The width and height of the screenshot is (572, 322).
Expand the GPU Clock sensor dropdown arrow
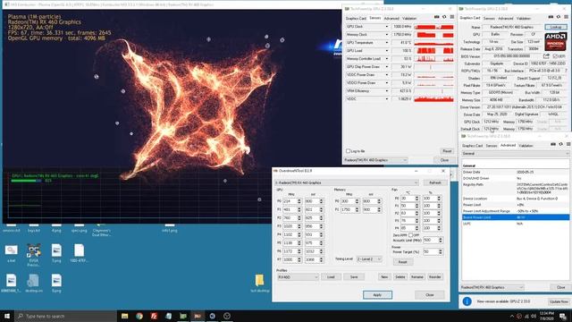coord(387,27)
